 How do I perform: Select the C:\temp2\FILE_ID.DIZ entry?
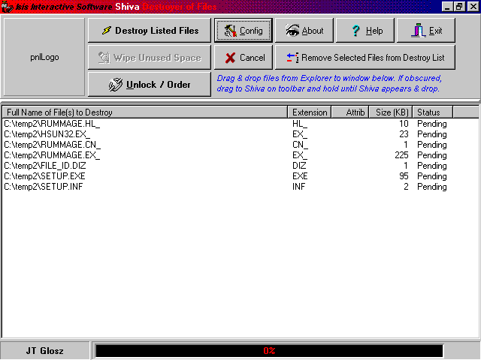click(45, 166)
